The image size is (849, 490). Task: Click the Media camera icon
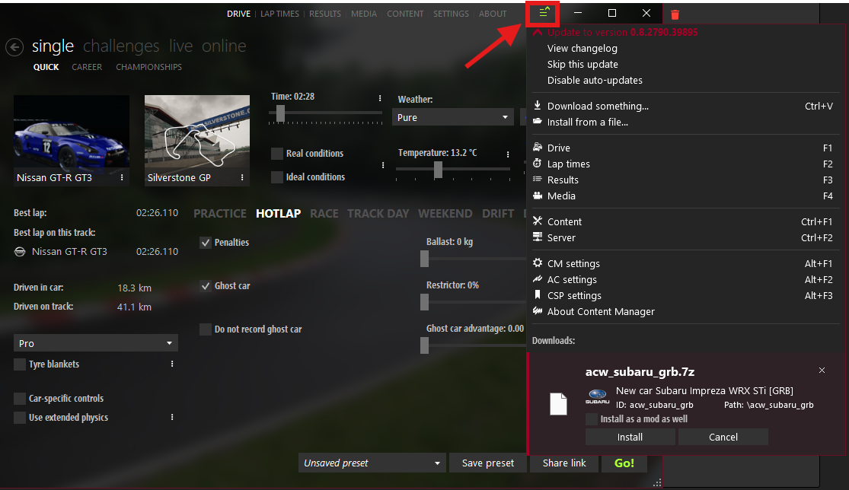pyautogui.click(x=537, y=196)
